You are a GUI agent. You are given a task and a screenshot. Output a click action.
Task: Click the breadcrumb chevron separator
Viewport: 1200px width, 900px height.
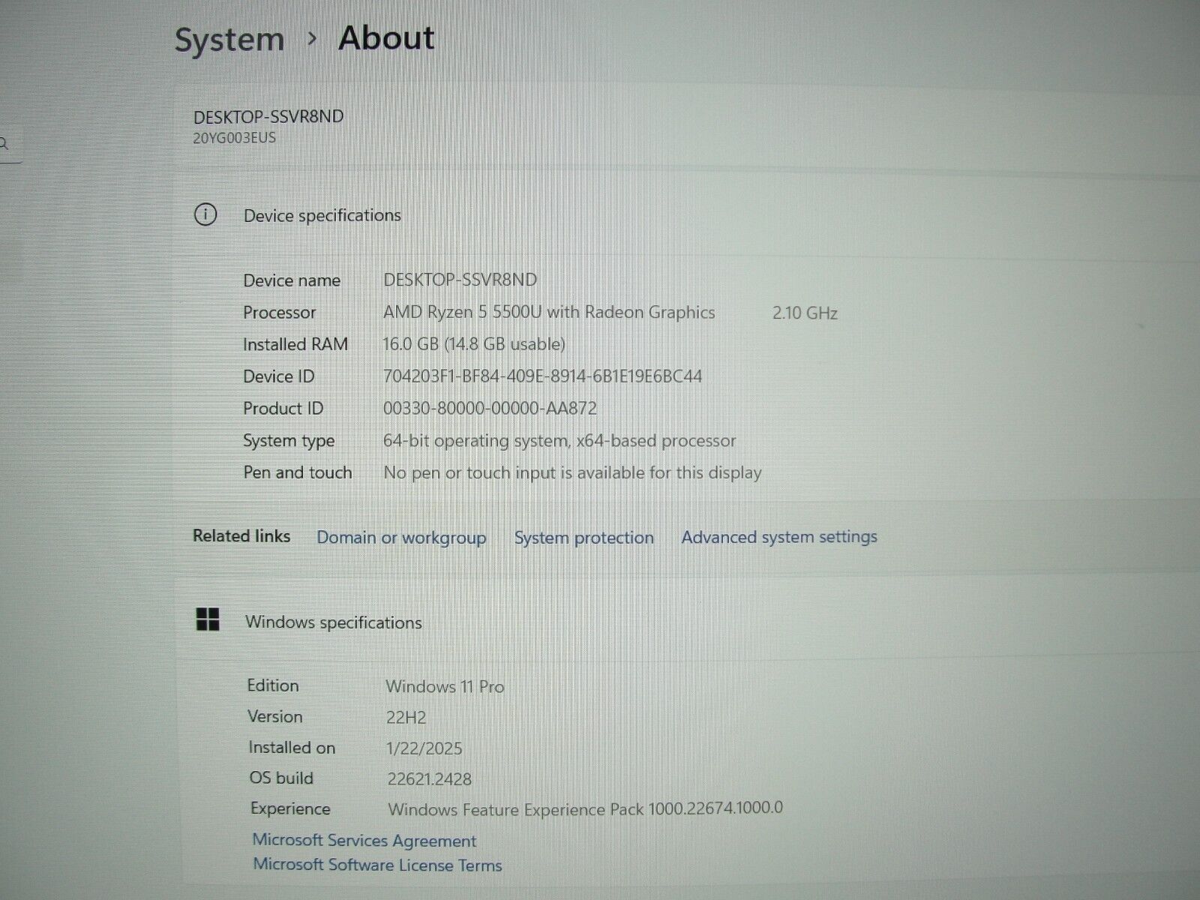[x=313, y=38]
